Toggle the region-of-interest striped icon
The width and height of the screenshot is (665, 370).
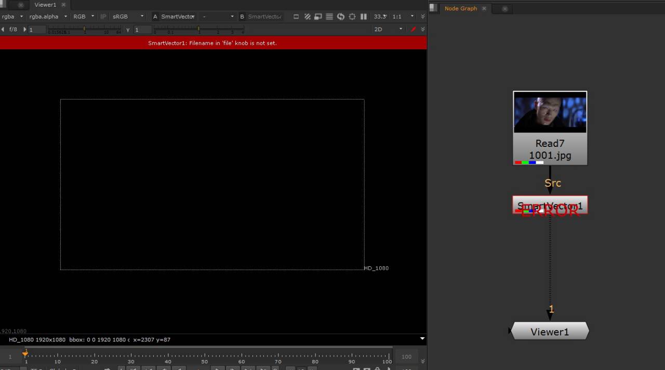(308, 17)
